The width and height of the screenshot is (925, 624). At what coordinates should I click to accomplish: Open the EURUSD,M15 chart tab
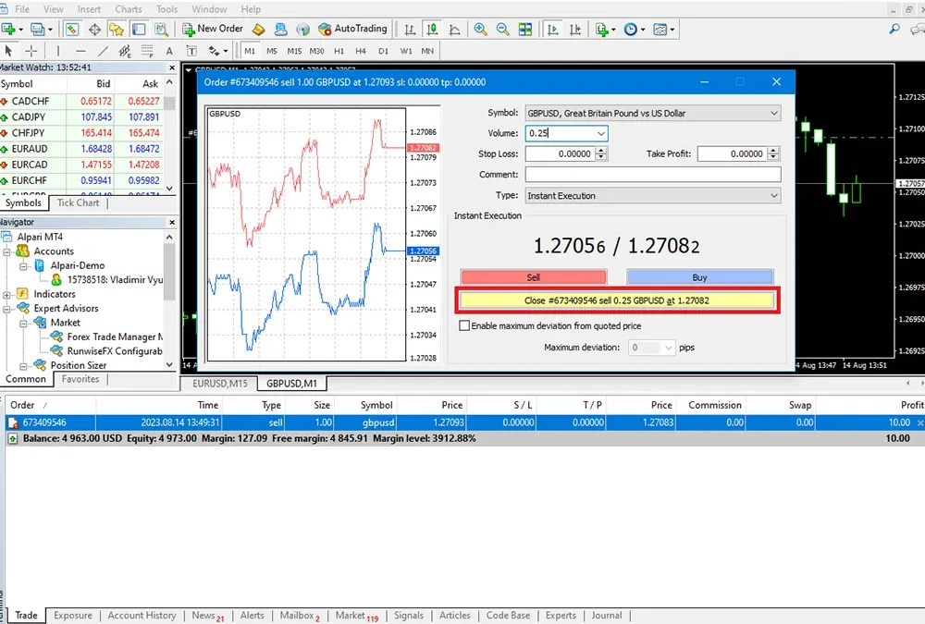[x=220, y=384]
